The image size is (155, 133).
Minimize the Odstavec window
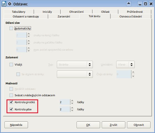tap(140, 4)
